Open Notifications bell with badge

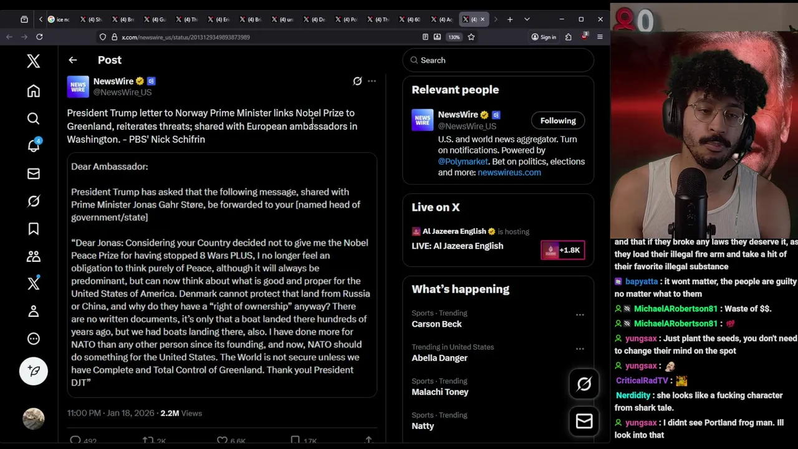click(x=34, y=145)
